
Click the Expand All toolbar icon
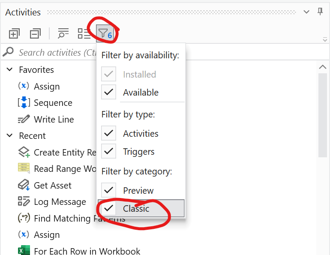(14, 34)
